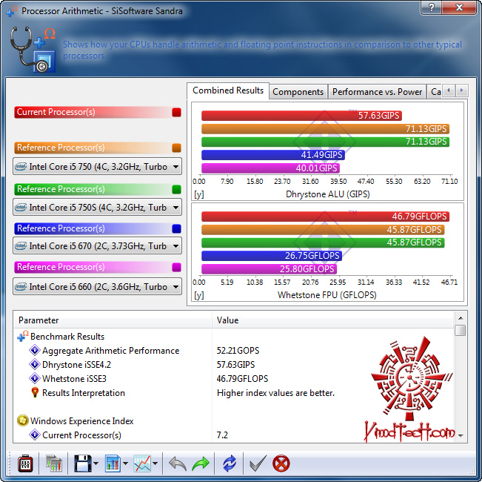Click the Current Processor(s) row diamond icon
Viewport: 482px width, 482px height.
point(34,435)
